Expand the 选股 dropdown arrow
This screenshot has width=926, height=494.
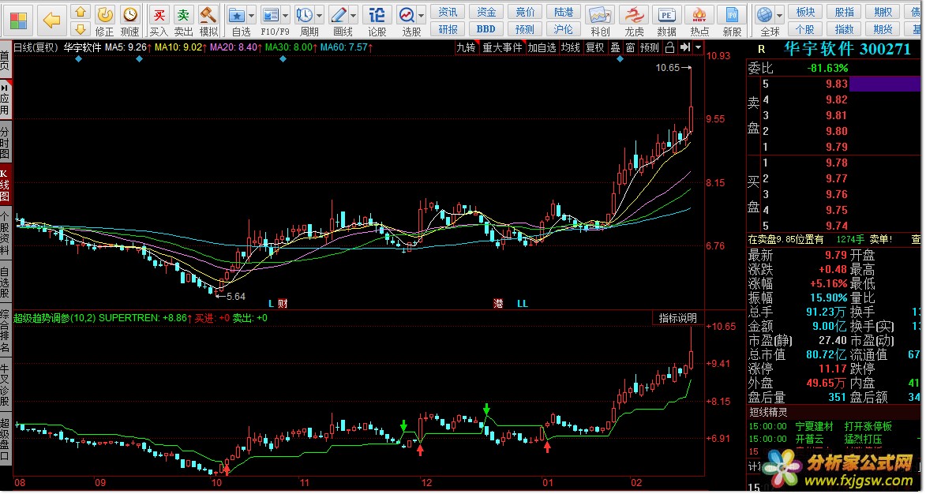pos(422,15)
